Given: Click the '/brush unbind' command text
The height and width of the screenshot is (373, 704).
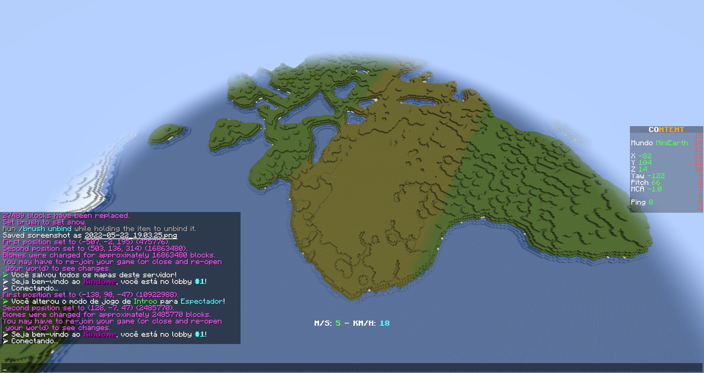Looking at the screenshot, I should [45, 228].
